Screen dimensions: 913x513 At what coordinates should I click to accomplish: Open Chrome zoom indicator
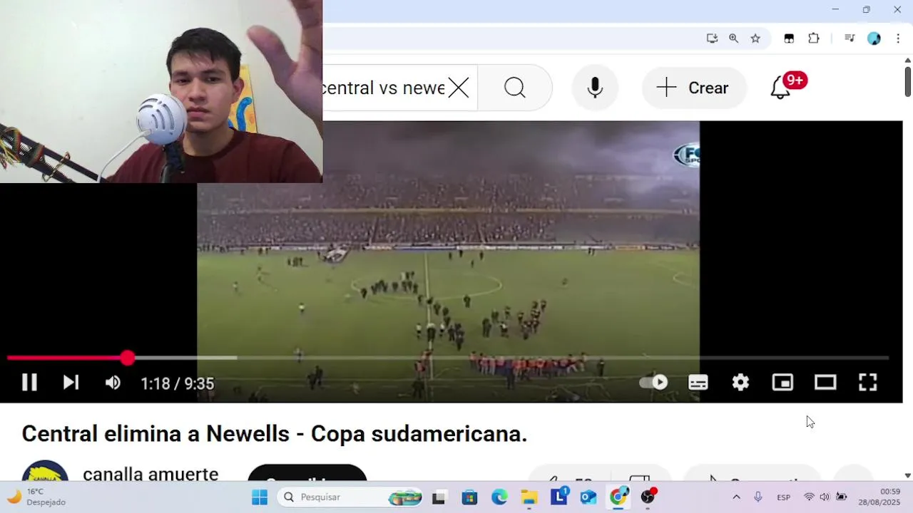point(733,38)
